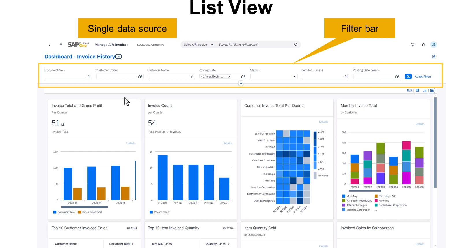Click the Gross Profit Total legend swatch
Screen dimensions: 462x248
[79, 212]
